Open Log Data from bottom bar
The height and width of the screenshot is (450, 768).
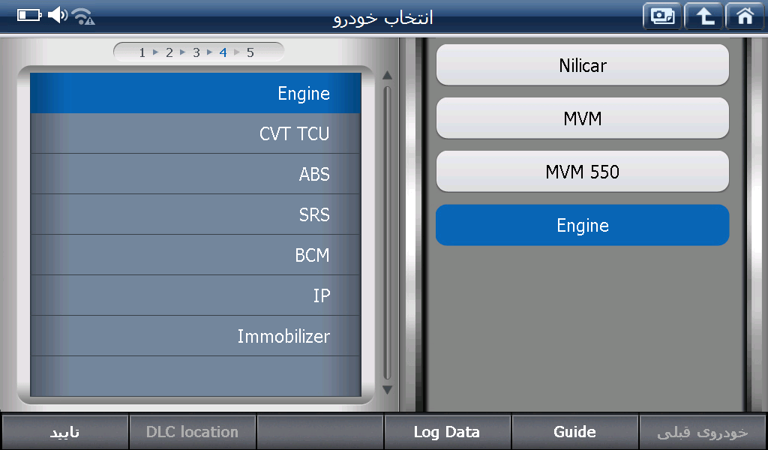447,432
